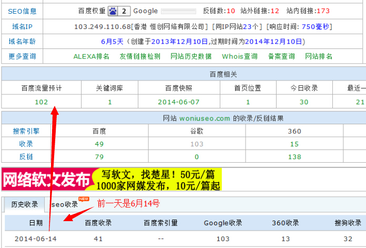Switch to the seo收录 tab

tap(64, 204)
